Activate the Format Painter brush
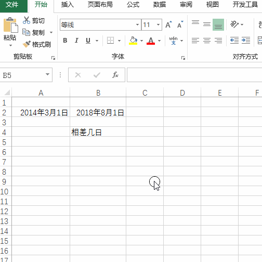 coord(27,44)
